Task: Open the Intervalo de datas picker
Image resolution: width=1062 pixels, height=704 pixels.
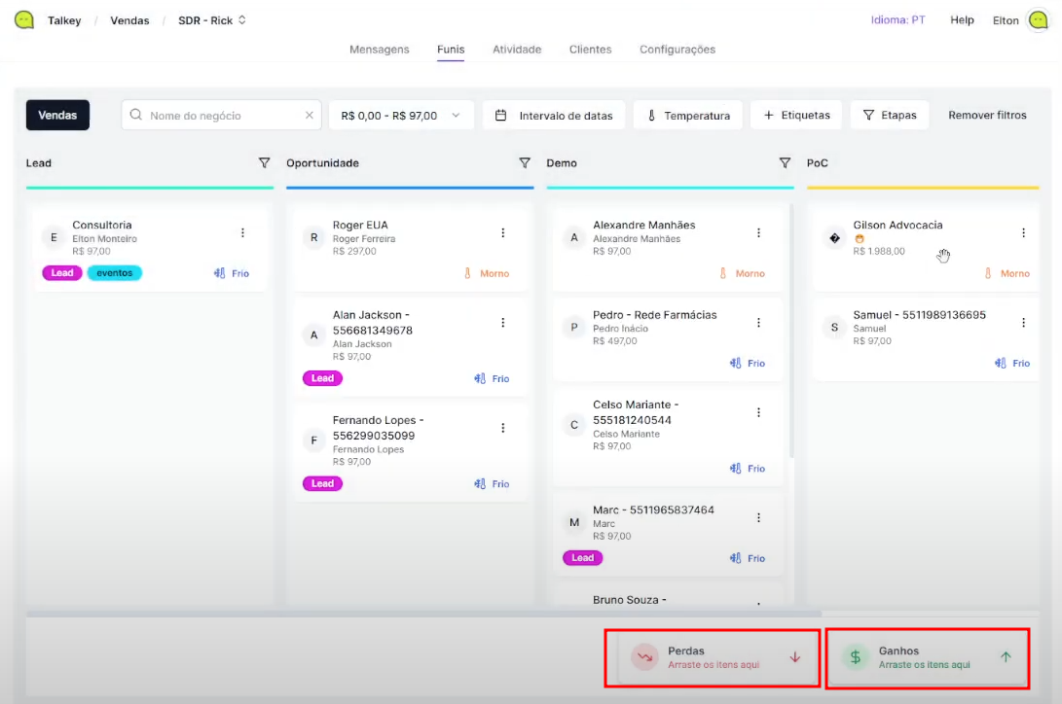Action: pyautogui.click(x=554, y=115)
